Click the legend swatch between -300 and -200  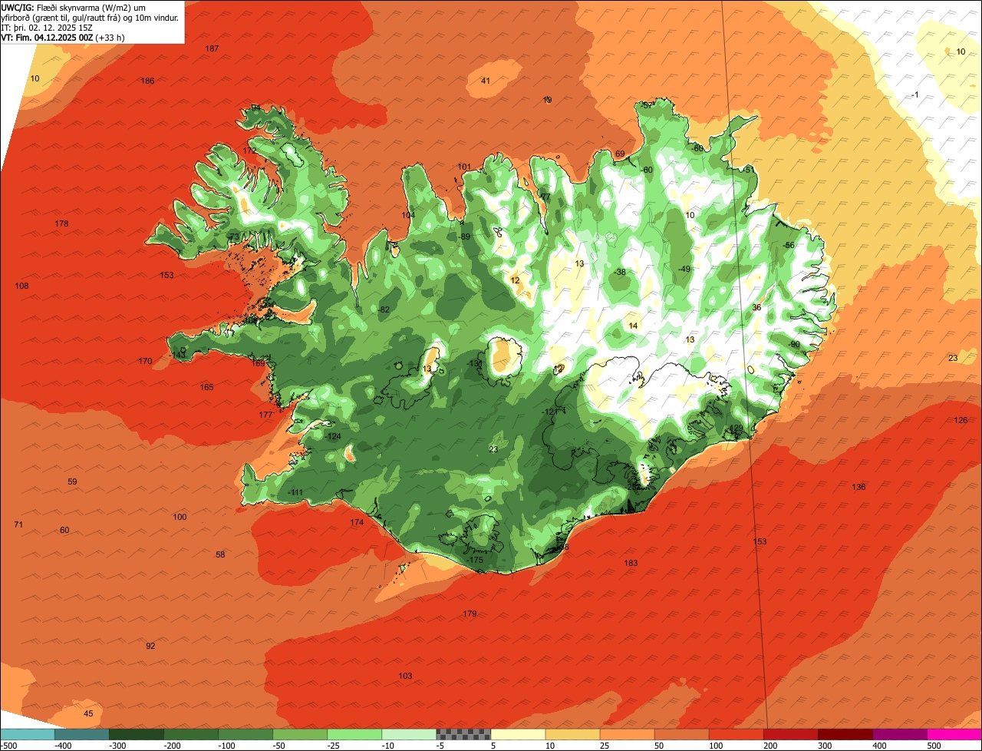137,734
